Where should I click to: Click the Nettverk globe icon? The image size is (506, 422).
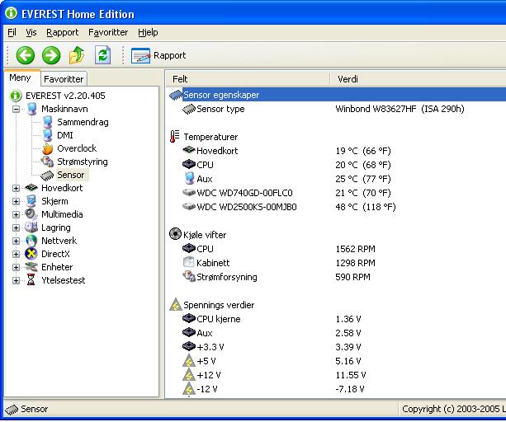pos(31,241)
